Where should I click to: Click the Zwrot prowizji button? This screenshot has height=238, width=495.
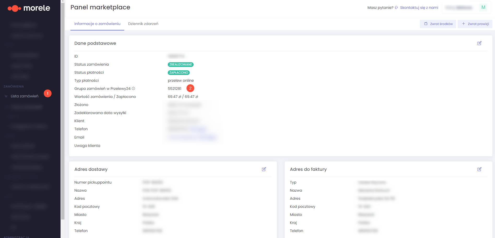(475, 24)
